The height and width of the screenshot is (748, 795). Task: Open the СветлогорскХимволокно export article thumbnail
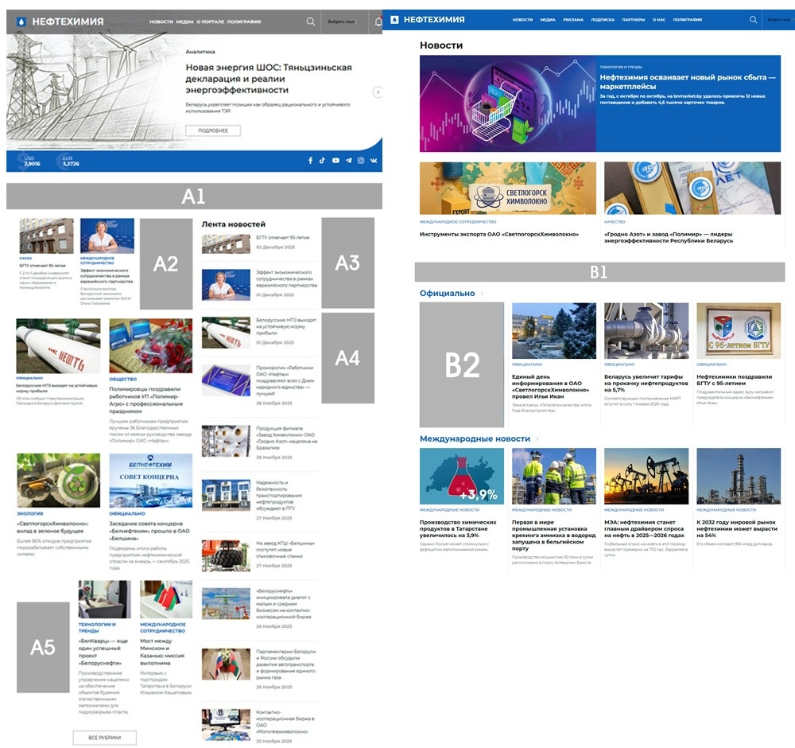tap(507, 189)
